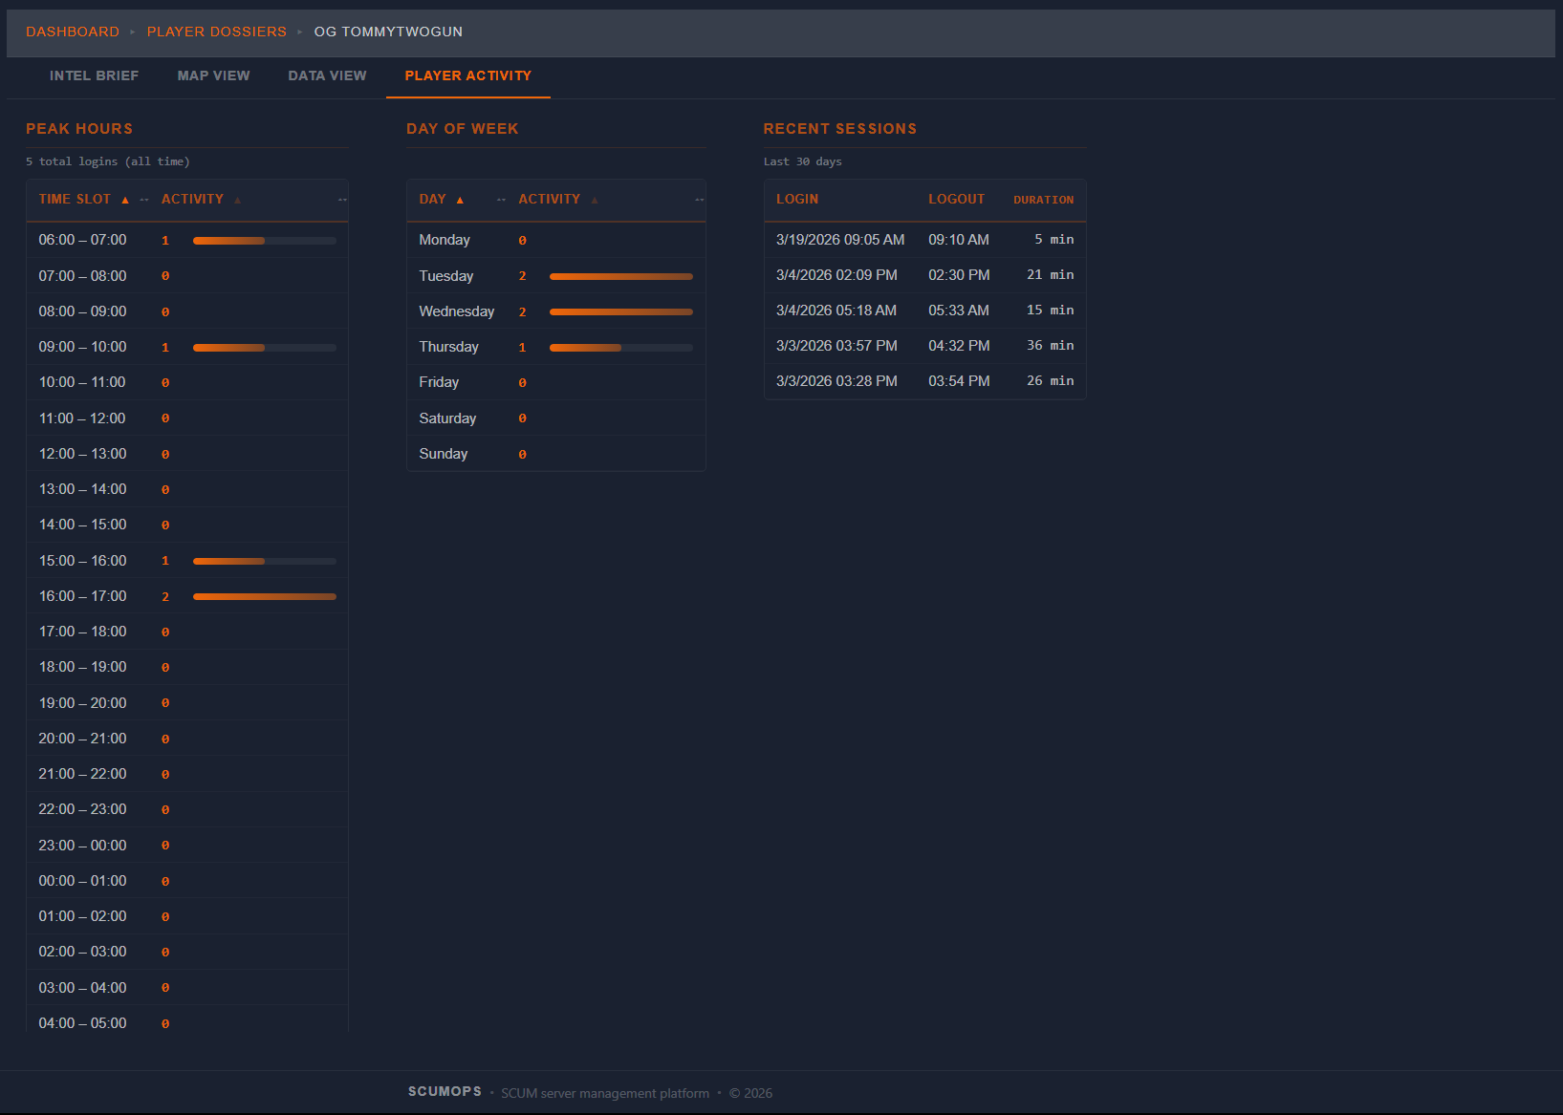Click the 5 min duration value
This screenshot has width=1563, height=1115.
coord(1053,240)
